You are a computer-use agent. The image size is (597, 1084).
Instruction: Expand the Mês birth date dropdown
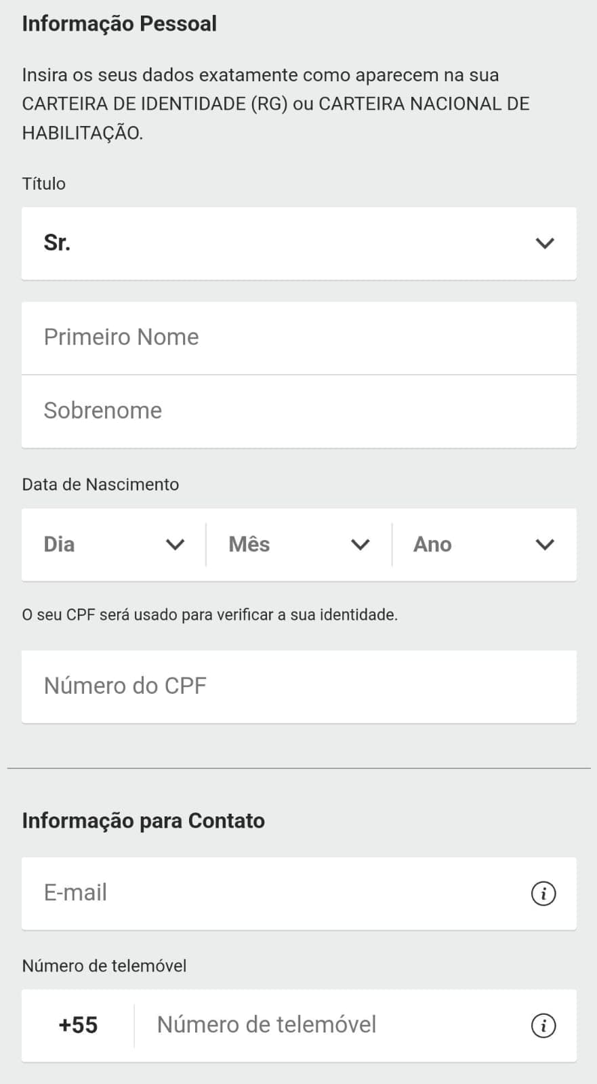[x=299, y=545]
